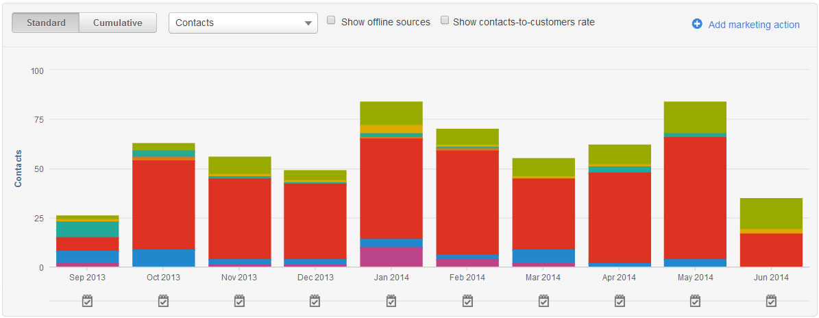Open the marketing actions calendar under Oct 2013
819x318 pixels.
pos(164,301)
